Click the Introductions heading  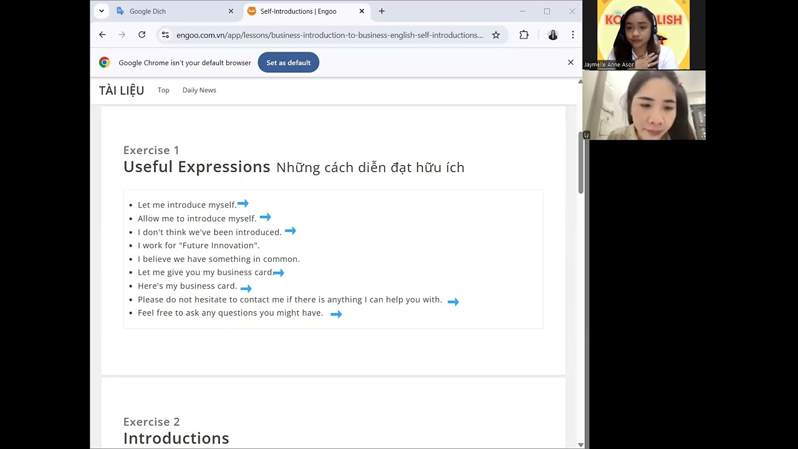(x=176, y=438)
